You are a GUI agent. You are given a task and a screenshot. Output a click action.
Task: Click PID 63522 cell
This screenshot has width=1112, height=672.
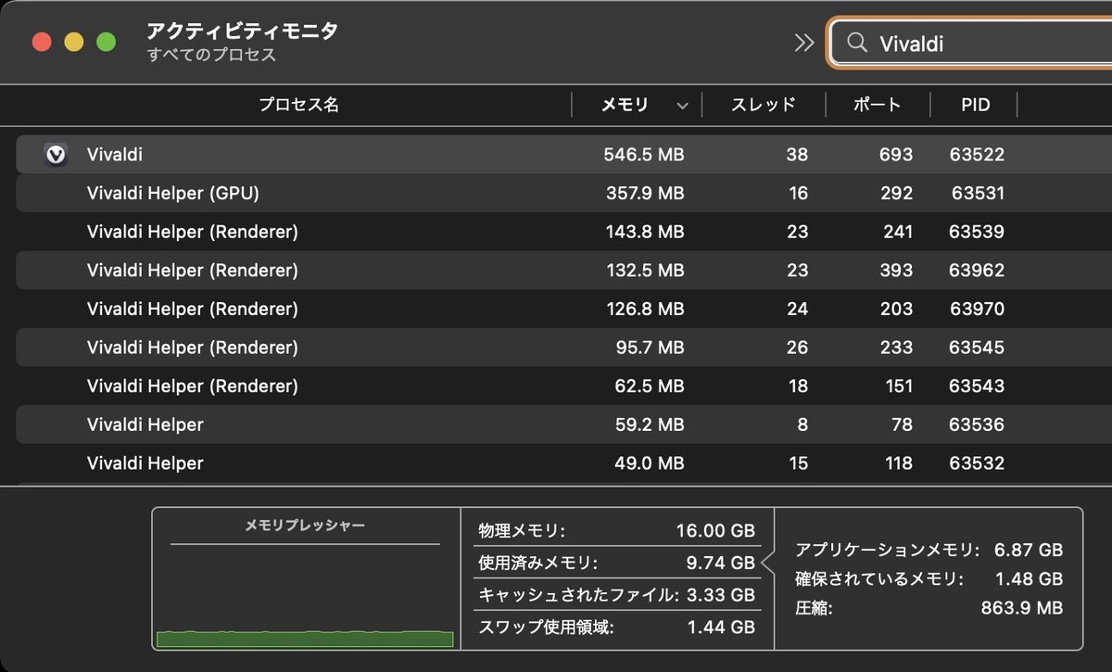tap(977, 155)
